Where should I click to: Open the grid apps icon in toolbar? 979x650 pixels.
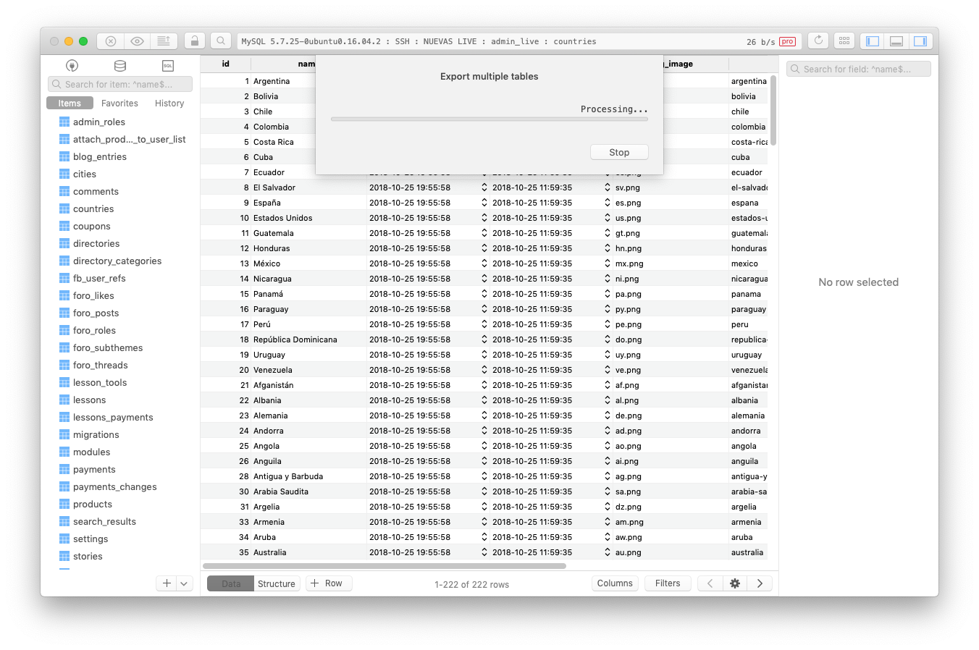coord(844,41)
